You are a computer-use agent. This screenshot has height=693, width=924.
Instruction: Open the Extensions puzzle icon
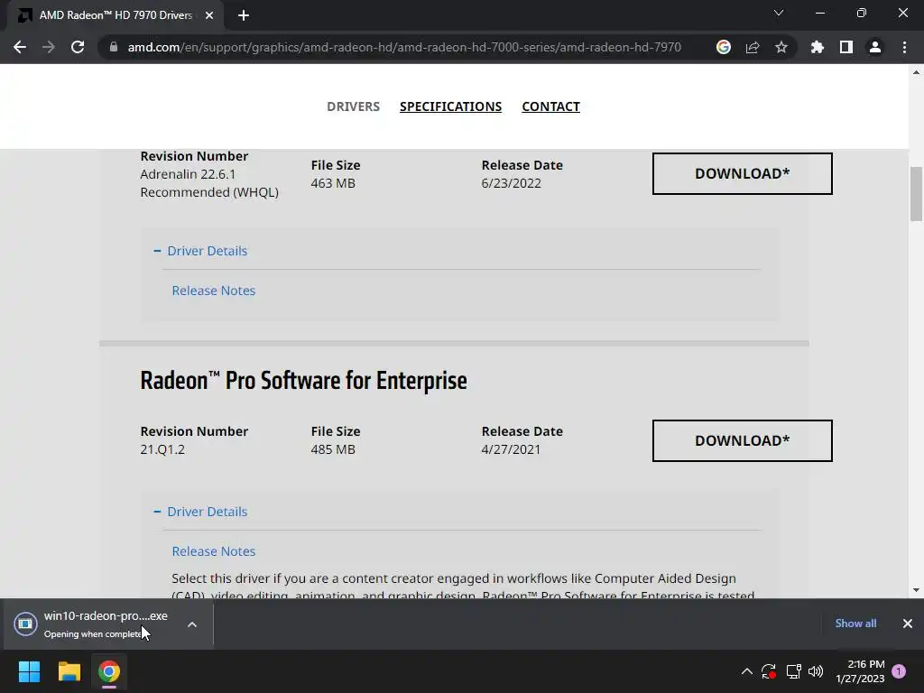pyautogui.click(x=818, y=47)
